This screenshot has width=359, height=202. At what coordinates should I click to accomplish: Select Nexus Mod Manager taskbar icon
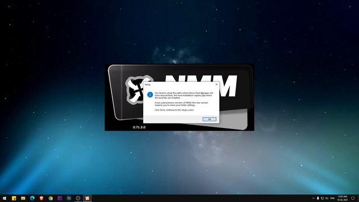[x=88, y=198]
